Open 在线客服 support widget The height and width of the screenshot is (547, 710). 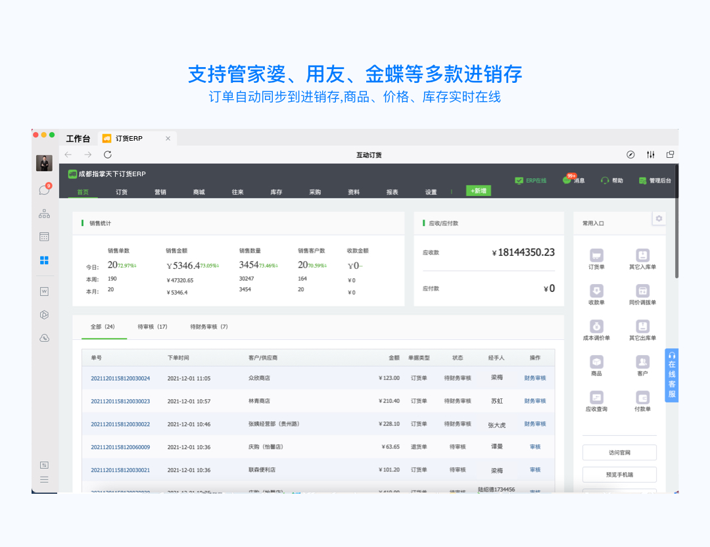[671, 375]
